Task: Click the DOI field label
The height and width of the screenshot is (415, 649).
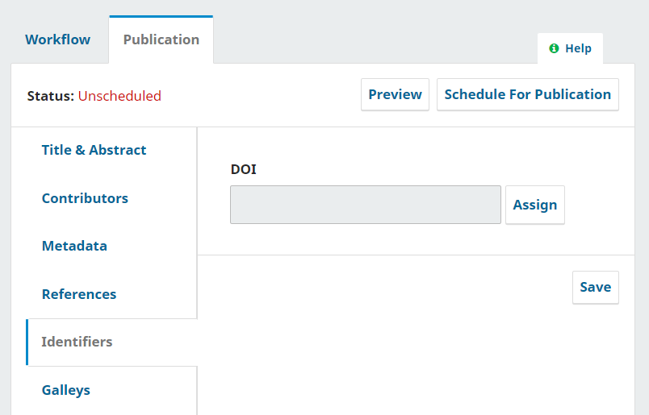Action: 244,169
